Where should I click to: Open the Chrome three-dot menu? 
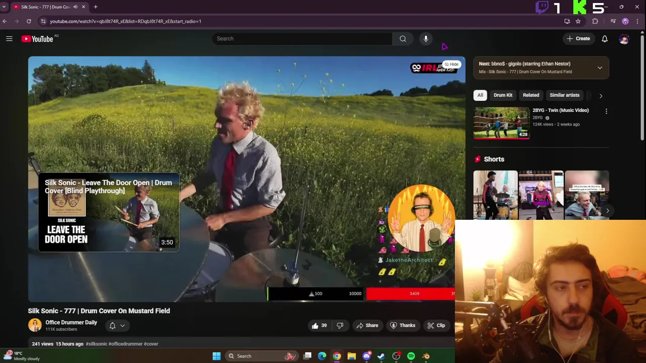pyautogui.click(x=638, y=21)
